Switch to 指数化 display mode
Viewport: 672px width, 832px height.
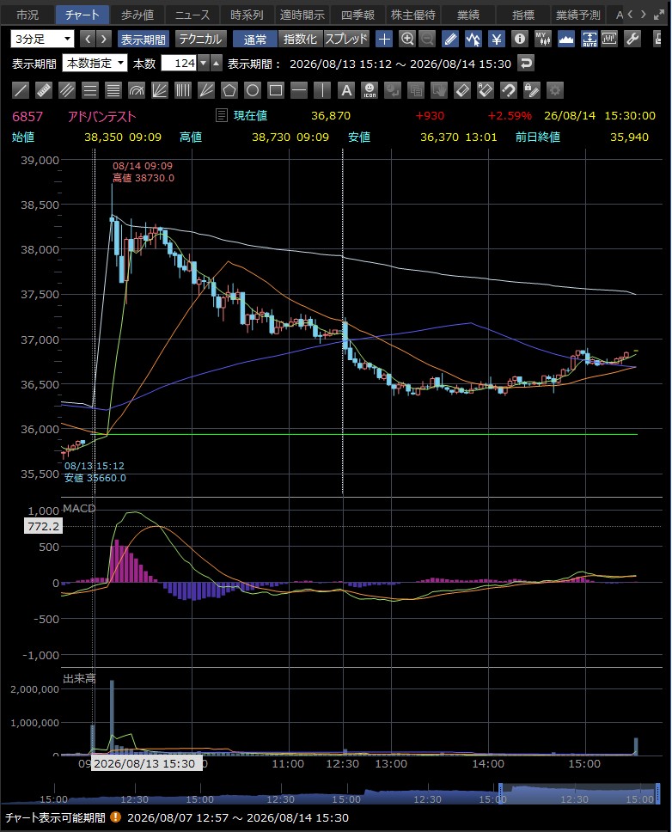tap(300, 39)
